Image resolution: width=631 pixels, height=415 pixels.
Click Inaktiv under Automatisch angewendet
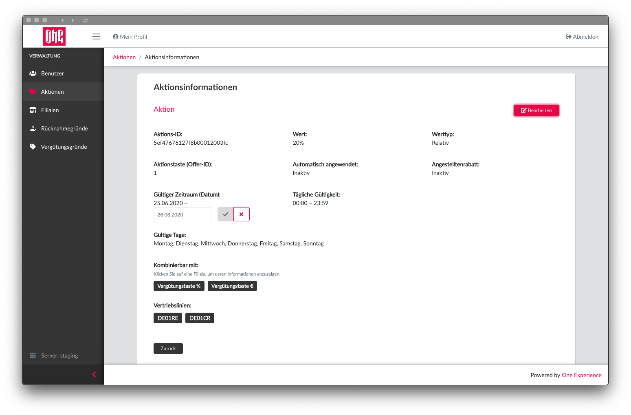point(301,173)
